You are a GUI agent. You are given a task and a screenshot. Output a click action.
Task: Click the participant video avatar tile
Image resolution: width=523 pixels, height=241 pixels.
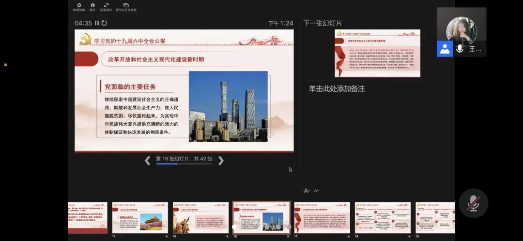(461, 32)
